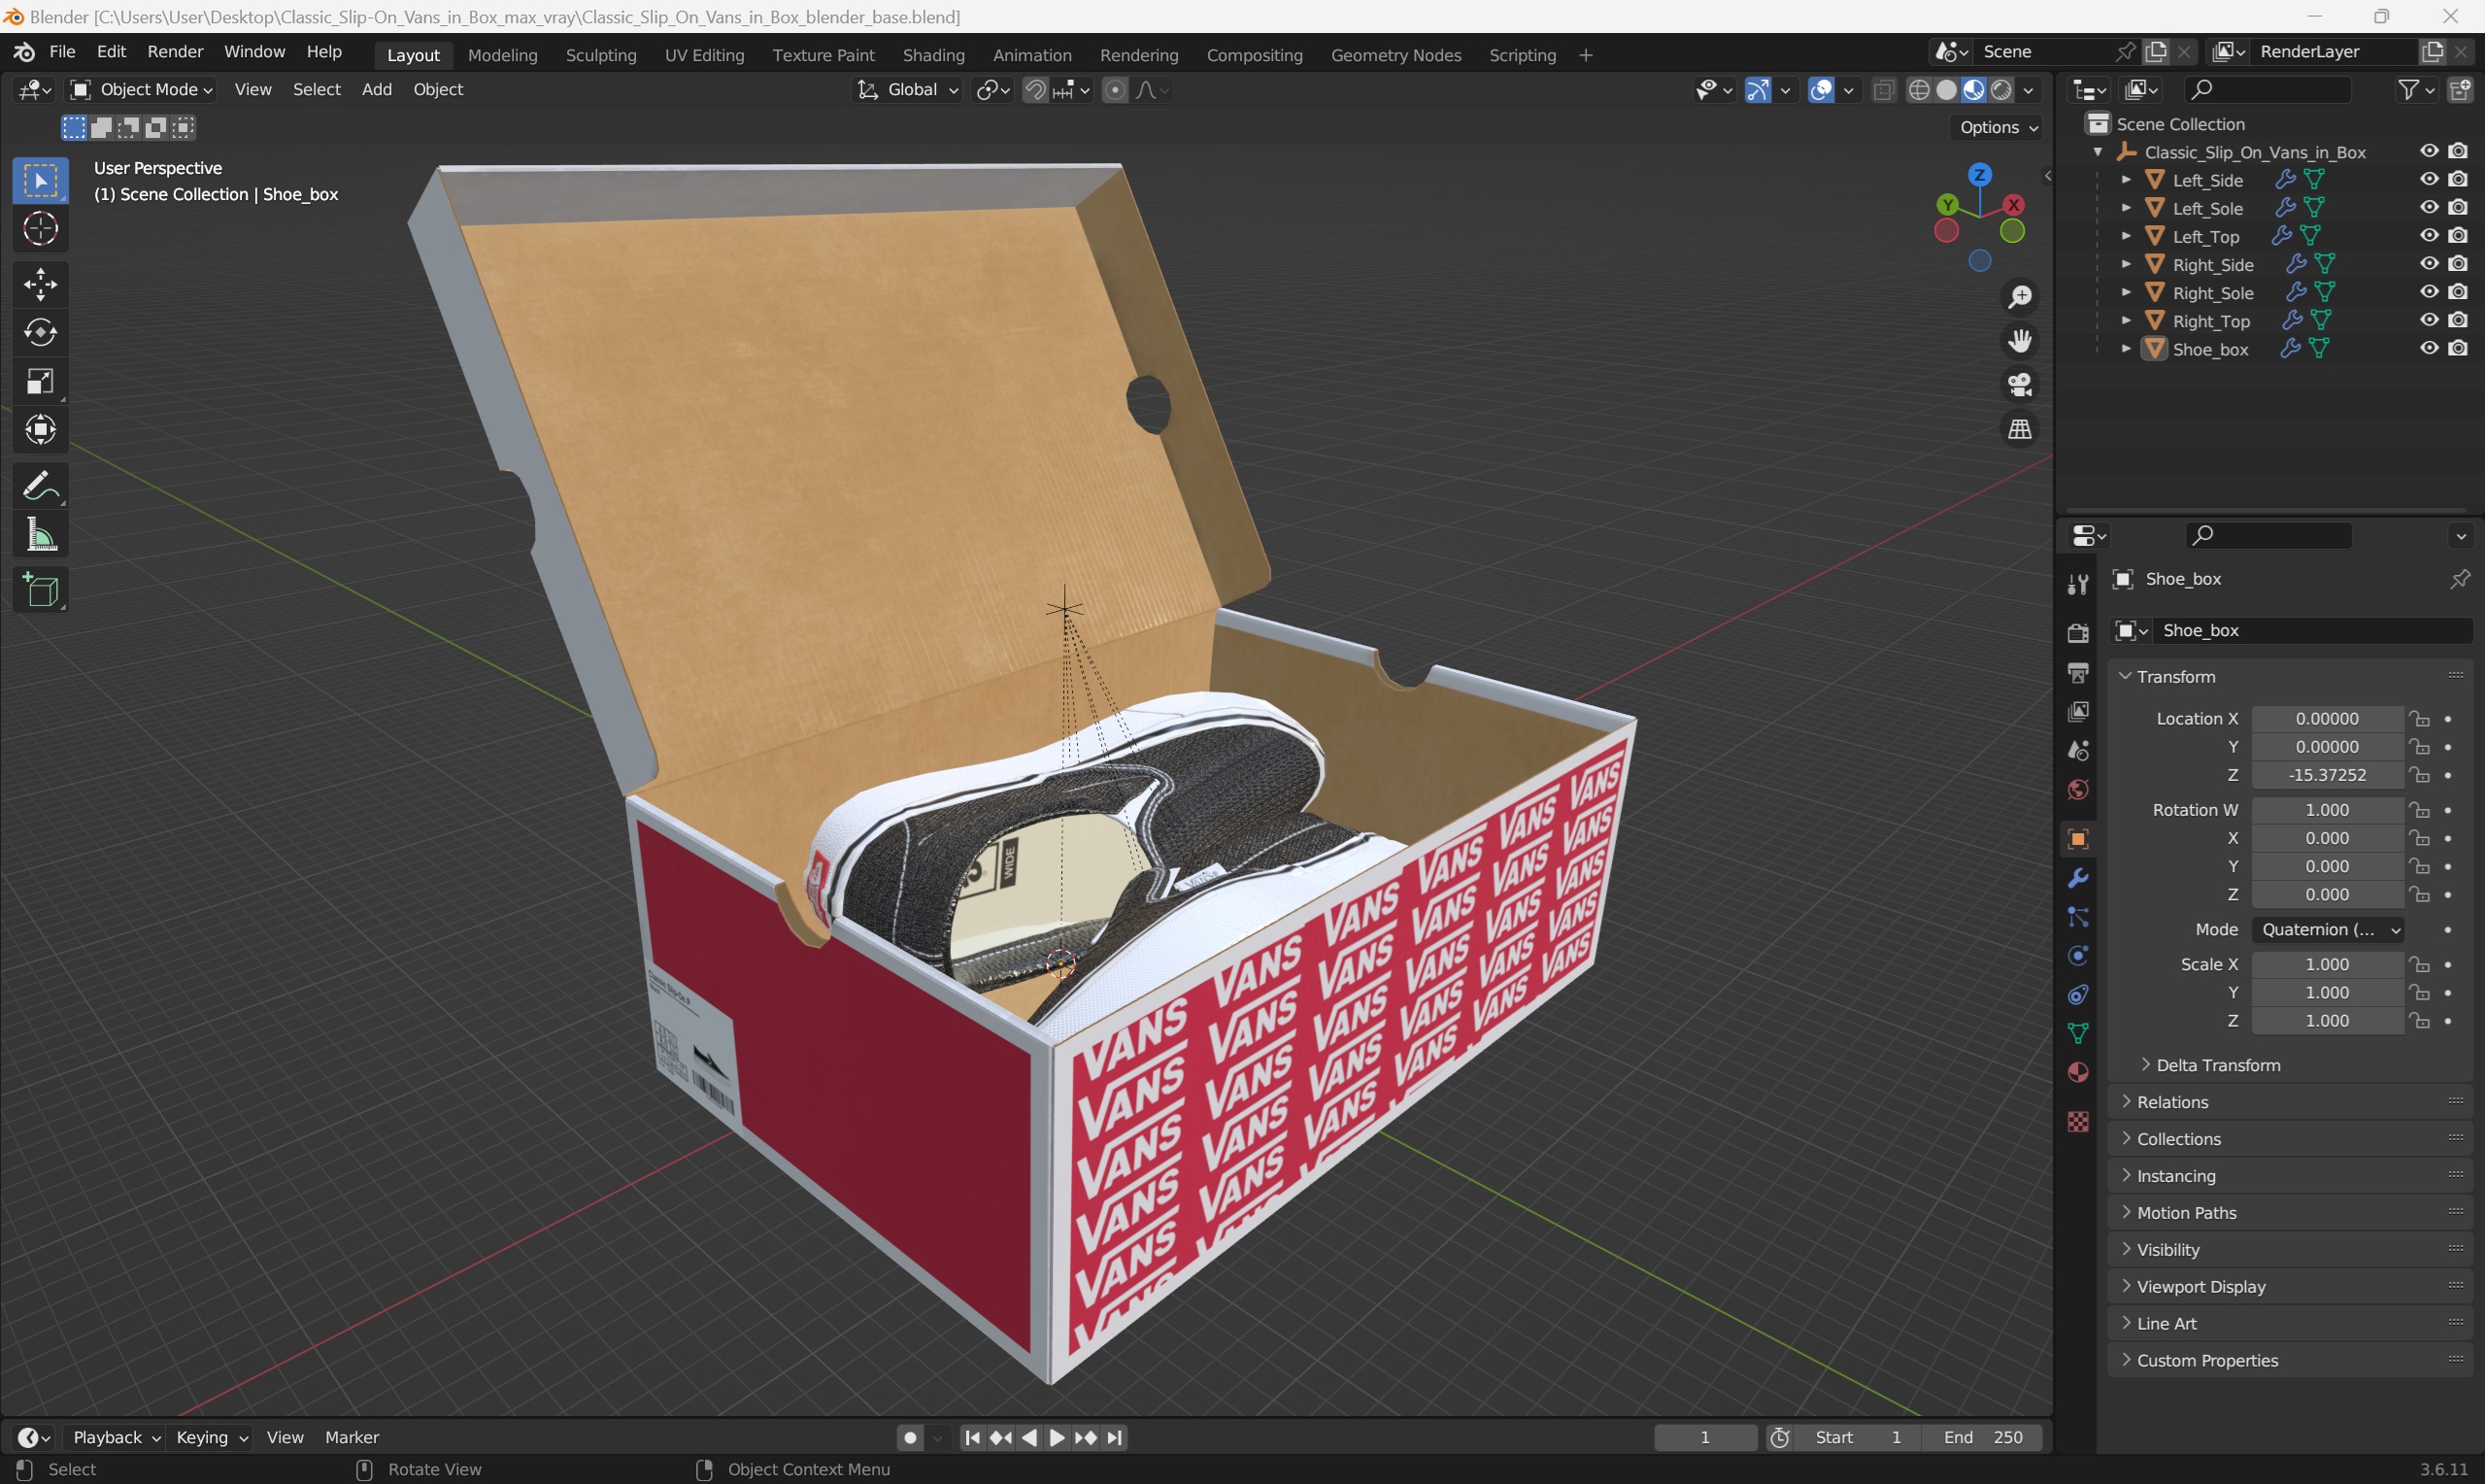Open the Playback popover
Screen dimensions: 2485x1484
116,1438
